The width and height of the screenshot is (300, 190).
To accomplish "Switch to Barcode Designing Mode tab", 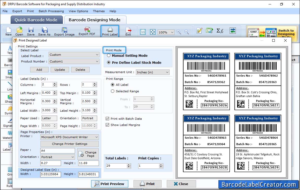I will click(95, 20).
